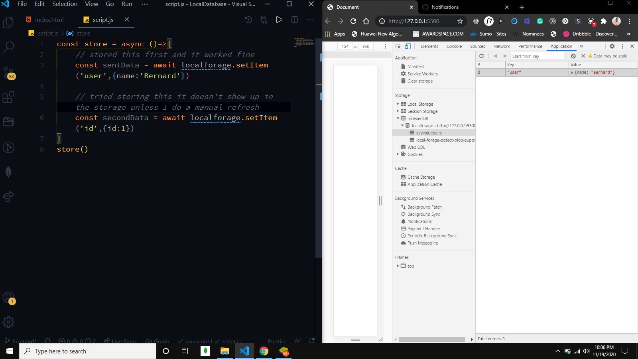Click the Start from key input field

pyautogui.click(x=537, y=56)
